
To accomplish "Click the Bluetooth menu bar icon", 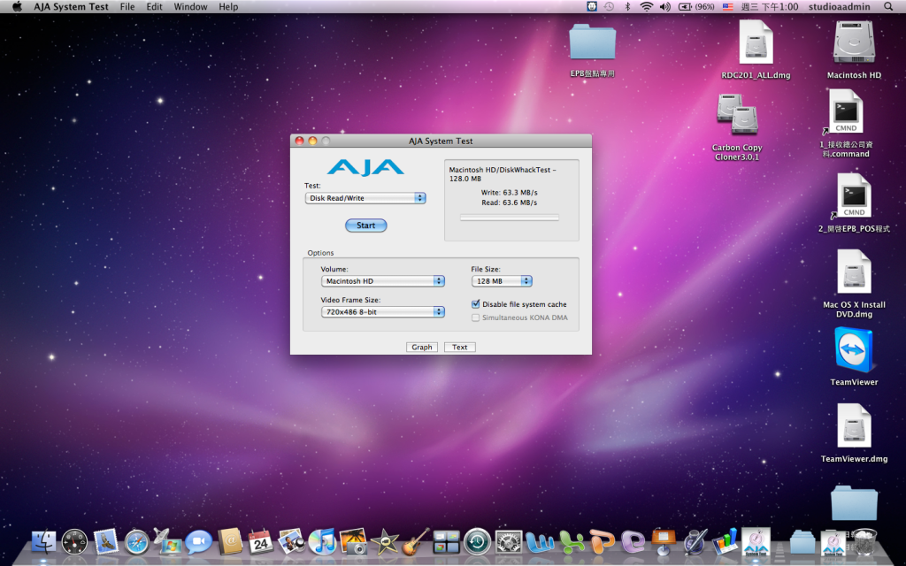I will (x=627, y=7).
